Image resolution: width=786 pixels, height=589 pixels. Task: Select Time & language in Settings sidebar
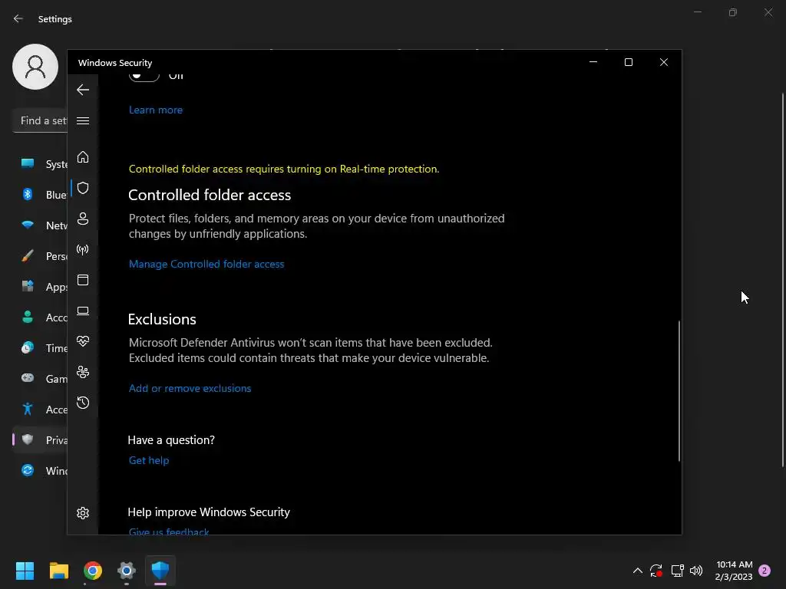click(x=40, y=348)
